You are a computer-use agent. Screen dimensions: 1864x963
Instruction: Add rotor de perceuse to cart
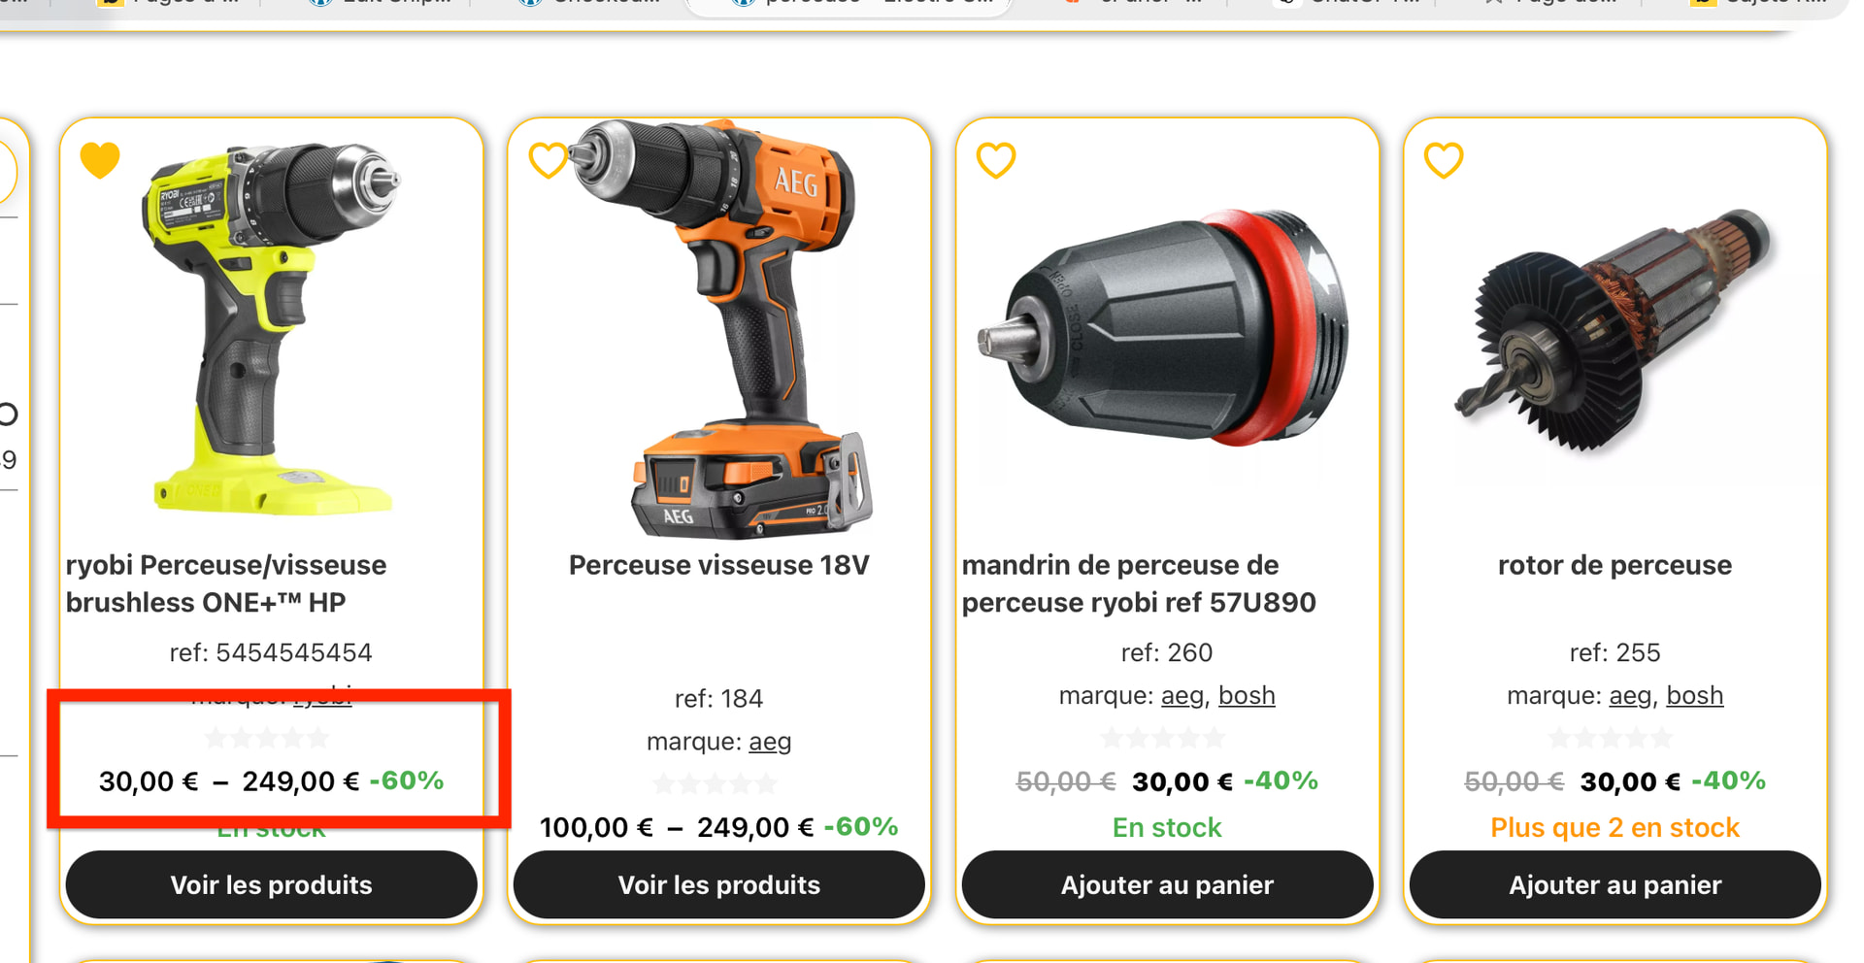1615,885
